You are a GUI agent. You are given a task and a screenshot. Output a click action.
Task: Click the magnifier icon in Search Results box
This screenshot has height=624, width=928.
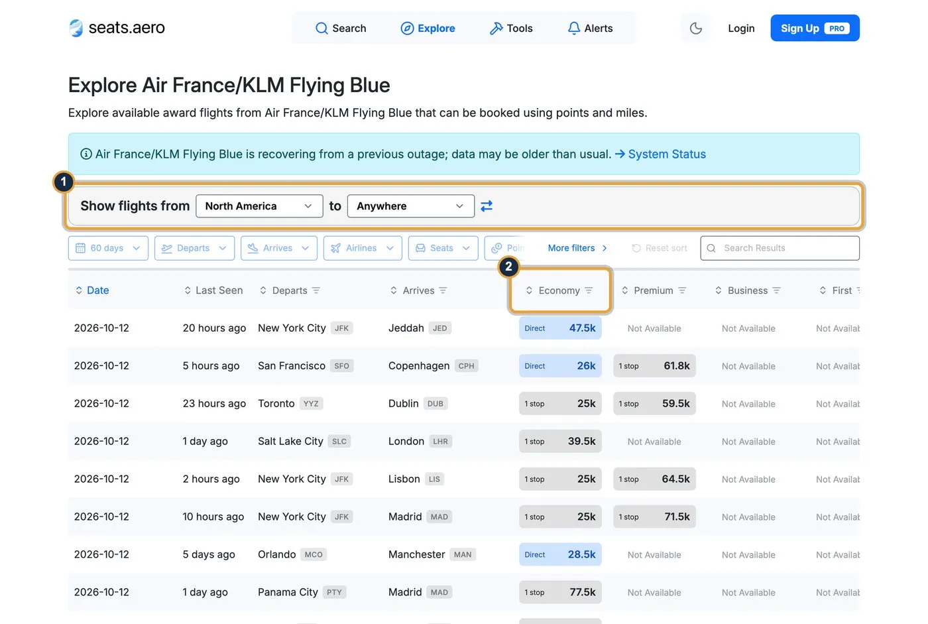(711, 248)
